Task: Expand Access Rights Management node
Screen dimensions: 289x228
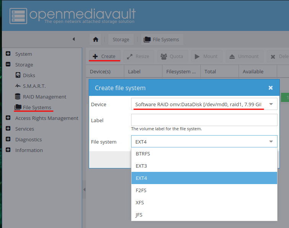Action: click(x=8, y=118)
